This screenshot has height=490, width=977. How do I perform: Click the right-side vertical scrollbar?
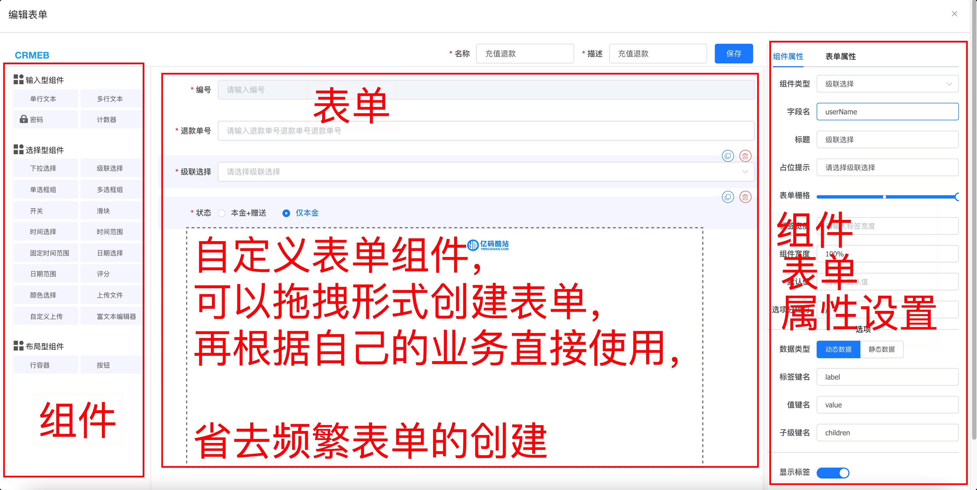pyautogui.click(x=974, y=220)
